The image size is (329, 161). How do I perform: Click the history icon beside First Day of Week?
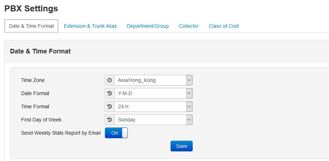110,120
